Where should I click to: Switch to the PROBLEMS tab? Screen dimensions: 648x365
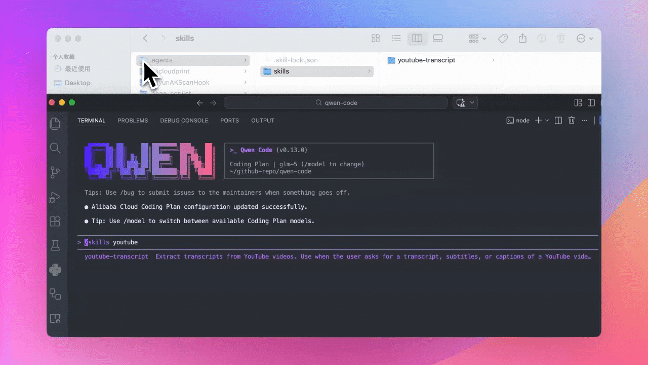[133, 121]
